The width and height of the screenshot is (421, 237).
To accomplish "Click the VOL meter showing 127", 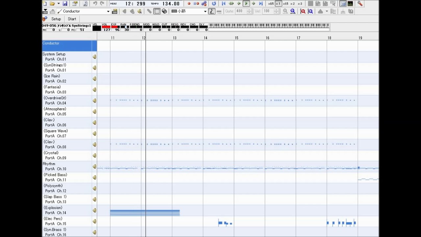I will (106, 28).
